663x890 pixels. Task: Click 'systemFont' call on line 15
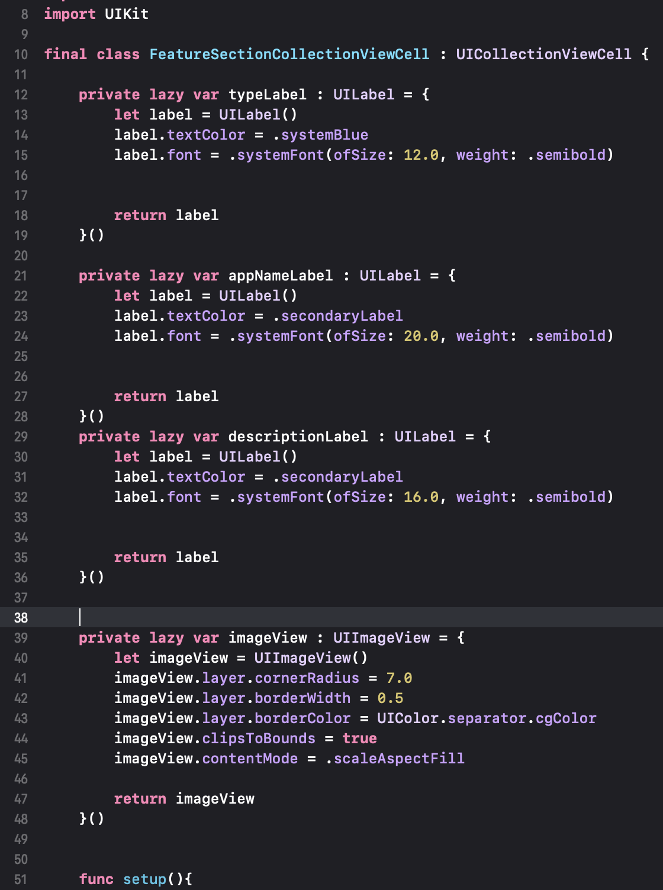click(x=281, y=155)
